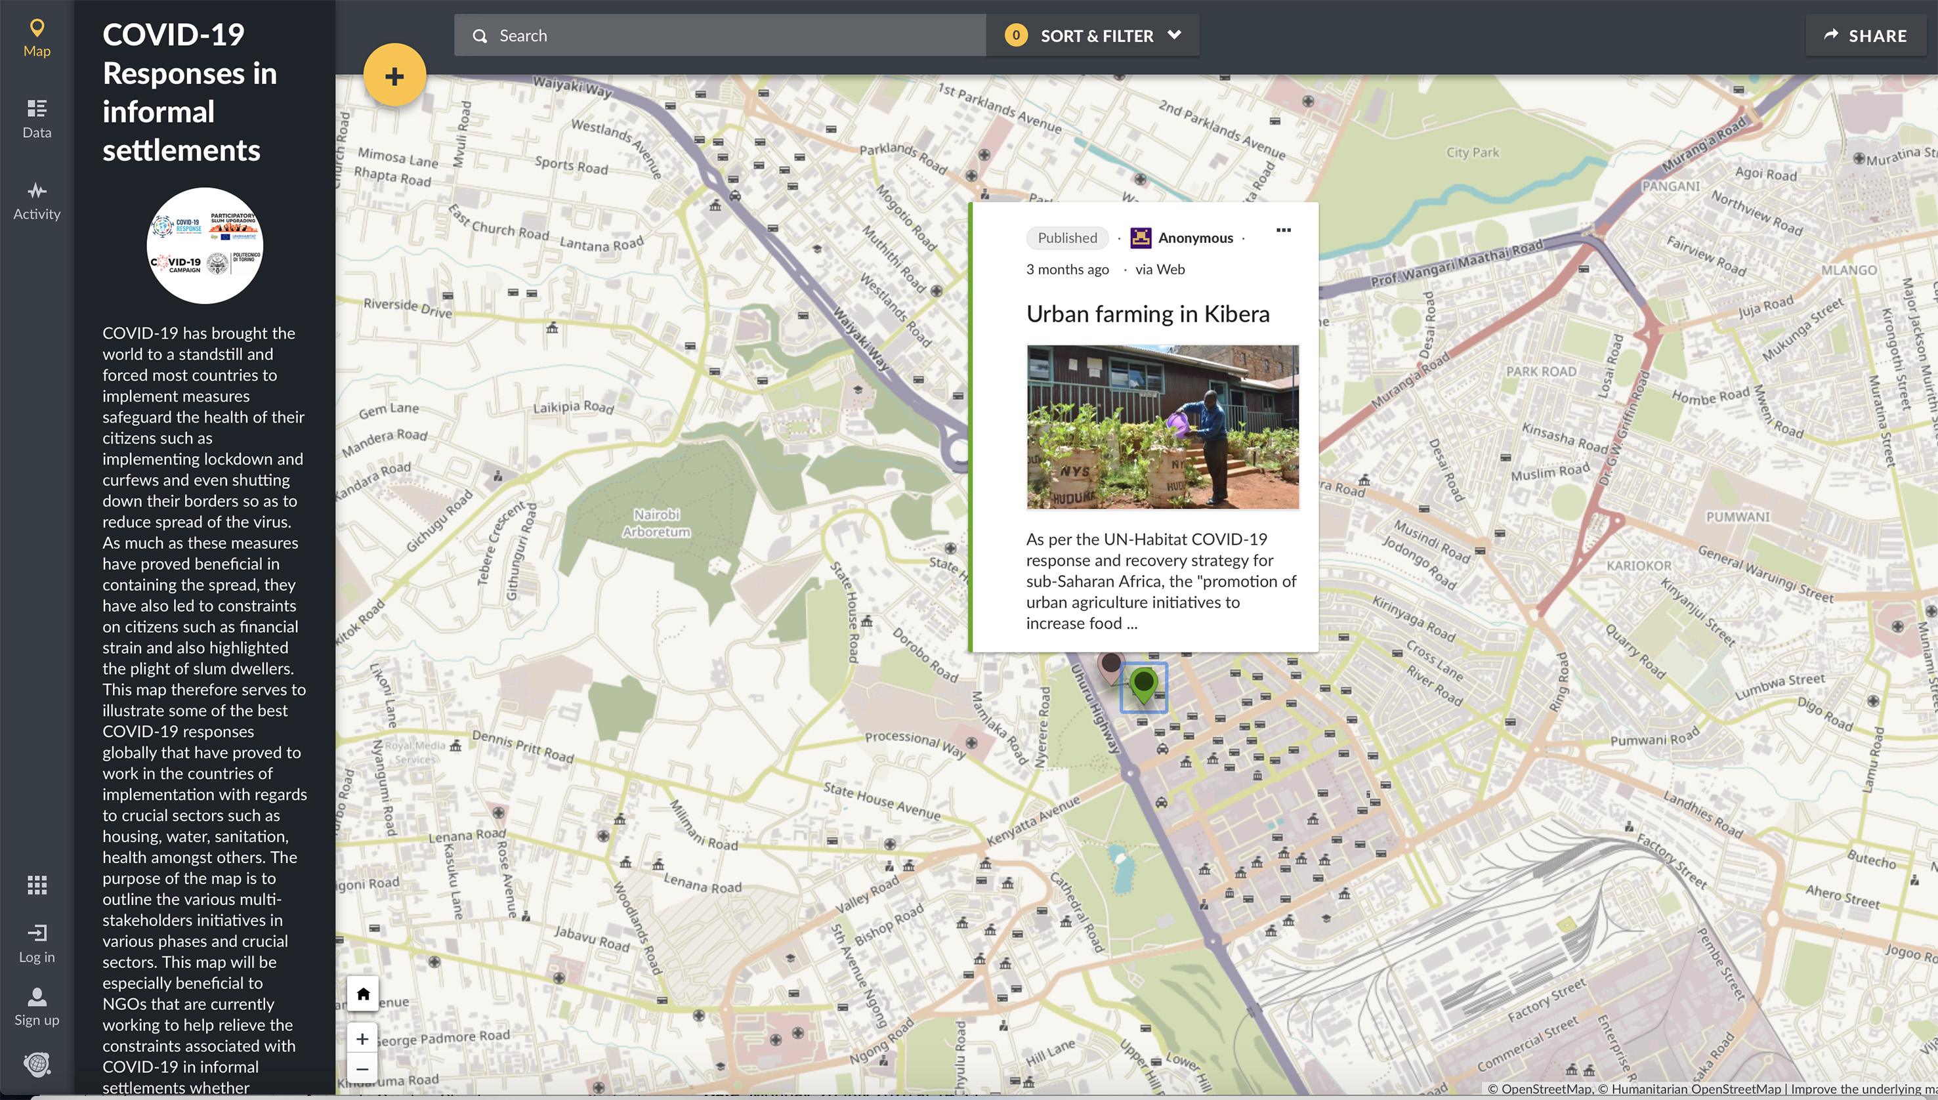Open the post's three-dot options menu
The image size is (1938, 1100).
point(1283,230)
